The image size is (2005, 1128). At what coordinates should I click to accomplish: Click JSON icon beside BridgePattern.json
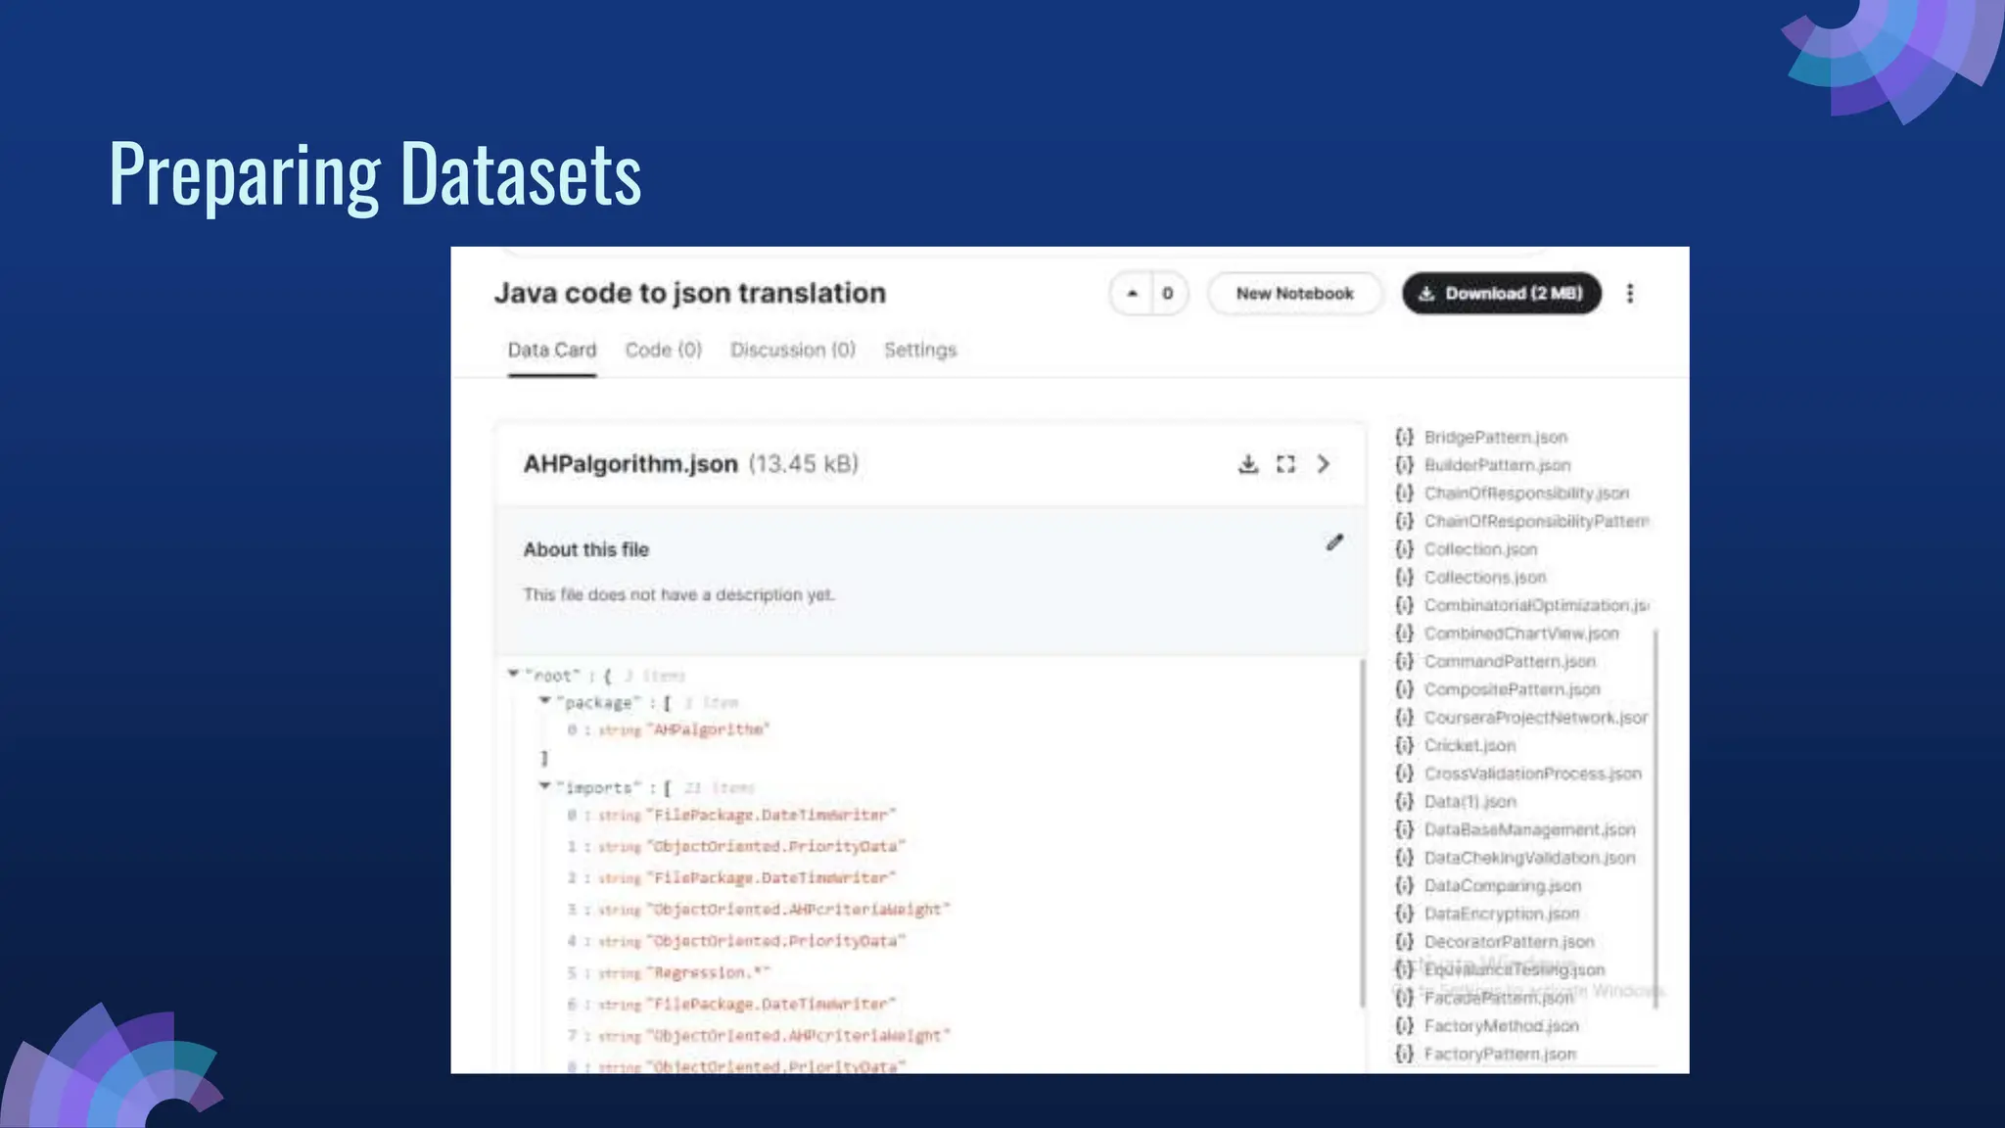[x=1404, y=438]
